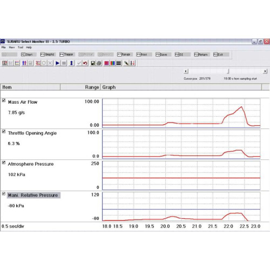Click the Atmosphere Pressure graph line
Viewport: 270px width, 270px height.
click(181, 178)
